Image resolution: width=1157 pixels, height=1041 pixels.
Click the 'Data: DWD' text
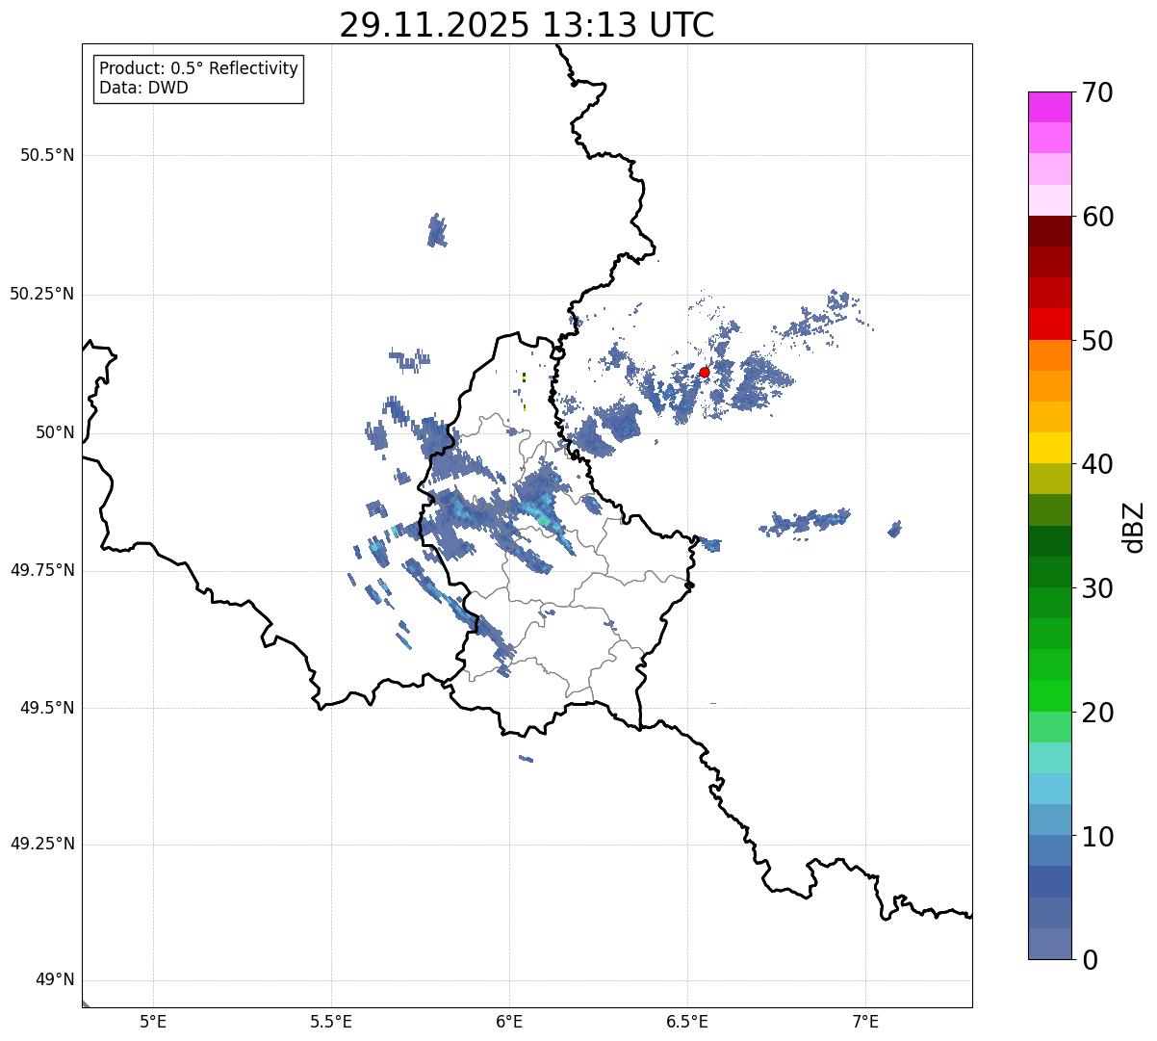coord(143,88)
